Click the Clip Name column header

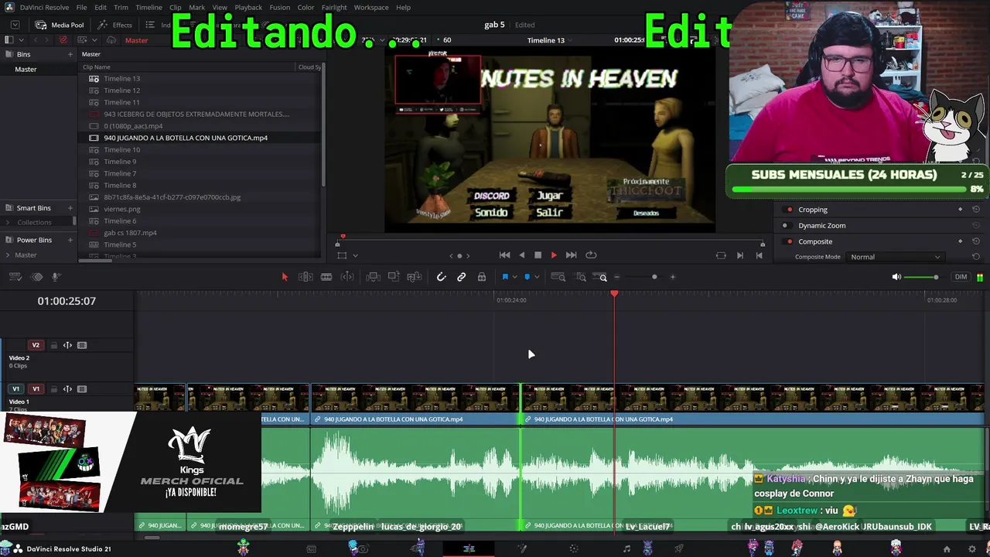pos(97,67)
